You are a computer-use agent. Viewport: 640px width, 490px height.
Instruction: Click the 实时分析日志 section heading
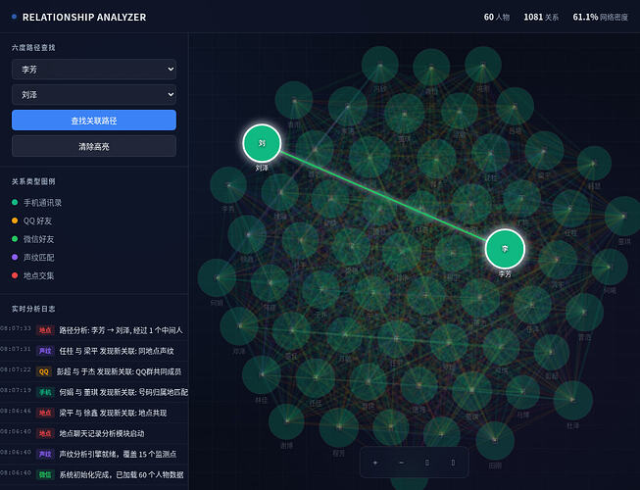(x=33, y=309)
